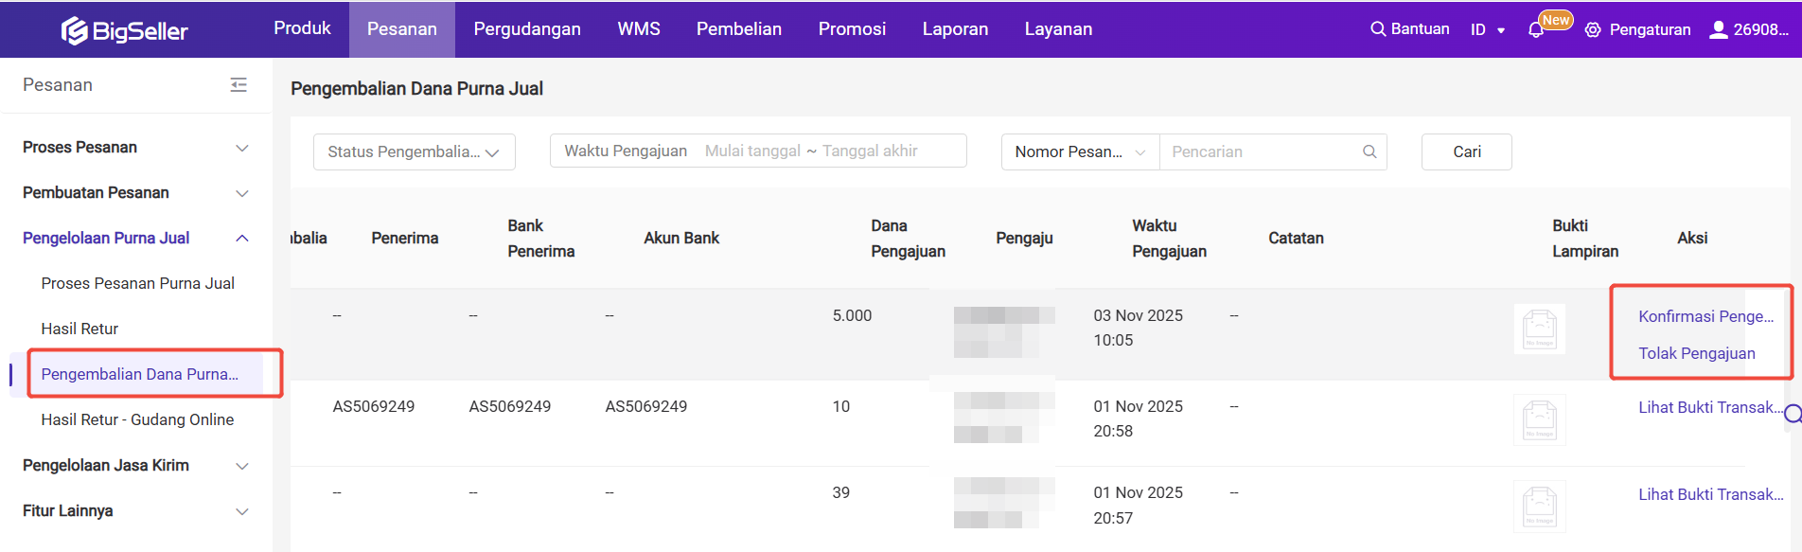Image resolution: width=1802 pixels, height=552 pixels.
Task: Click the search magnifier in Pencarian field
Action: click(x=1369, y=151)
